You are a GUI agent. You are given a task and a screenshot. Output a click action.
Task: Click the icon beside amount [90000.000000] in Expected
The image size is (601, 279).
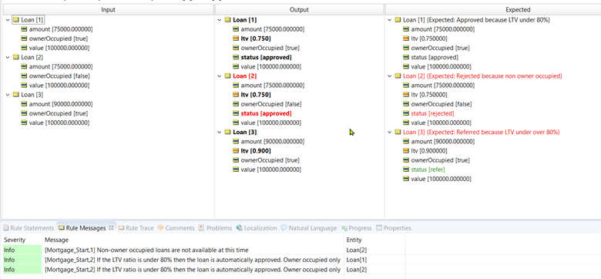[406, 141]
